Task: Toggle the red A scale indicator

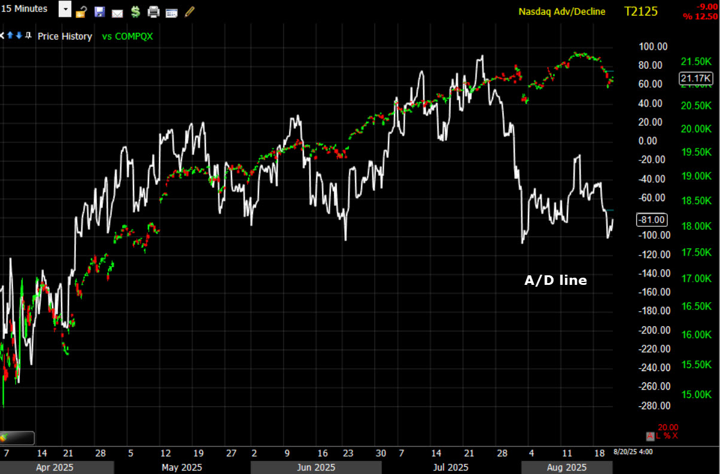Action: coord(650,436)
